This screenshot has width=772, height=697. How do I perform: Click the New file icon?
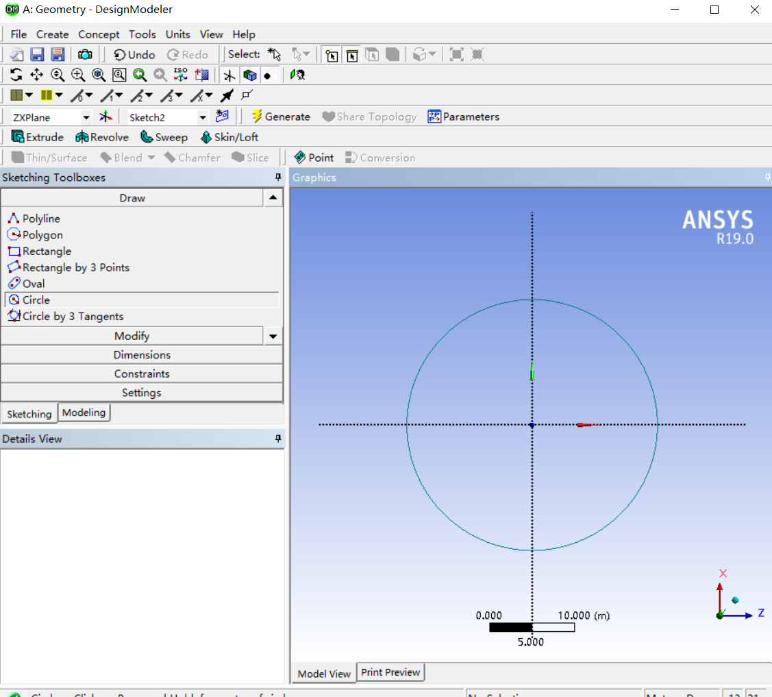16,55
